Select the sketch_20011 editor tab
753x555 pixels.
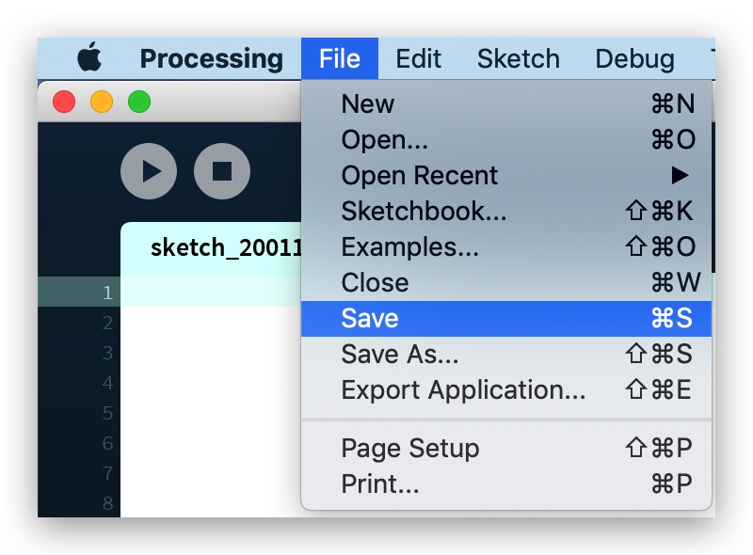click(211, 248)
